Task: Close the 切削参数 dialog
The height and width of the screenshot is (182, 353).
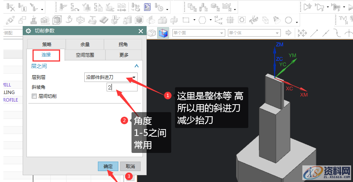Action: [x=141, y=31]
